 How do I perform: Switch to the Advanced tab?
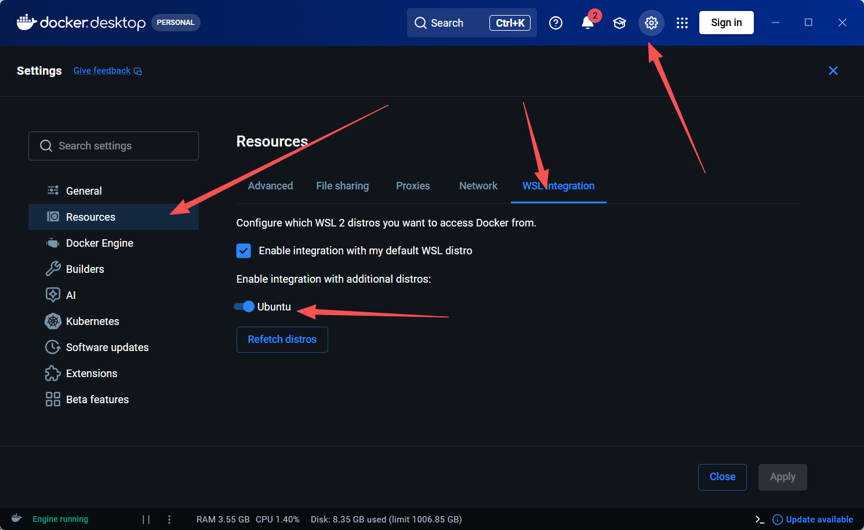pos(270,186)
